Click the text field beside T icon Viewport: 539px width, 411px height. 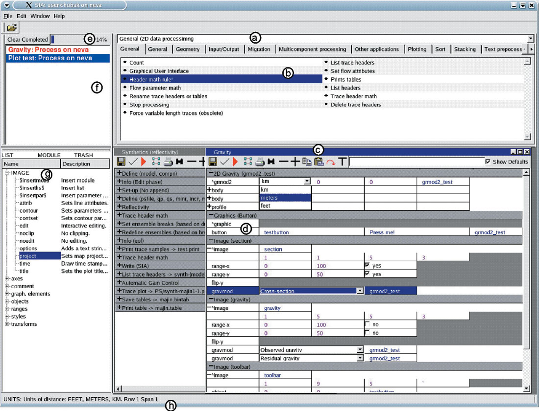[416, 161]
